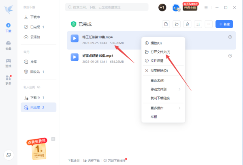Play 好事成双第15集.mp4 with its row play button

point(230,56)
